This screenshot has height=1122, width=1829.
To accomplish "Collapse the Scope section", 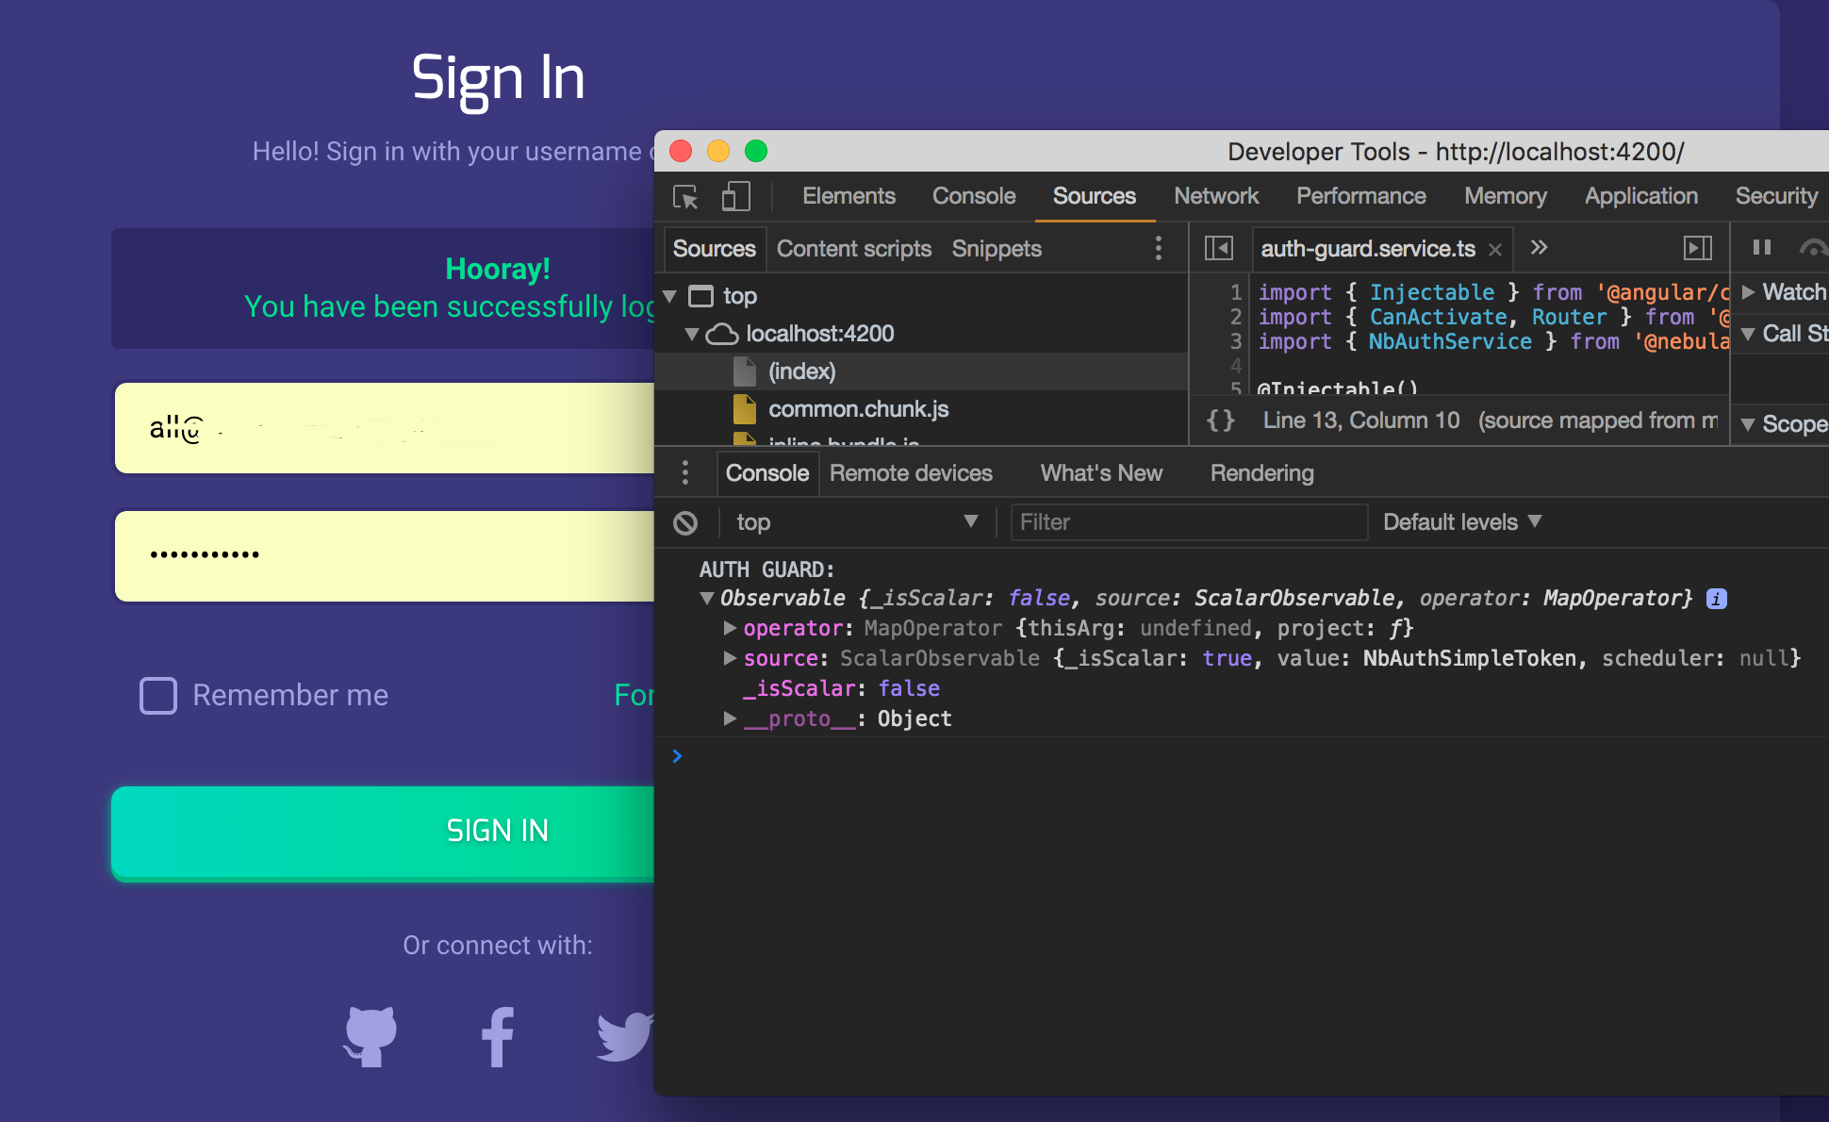I will [x=1748, y=424].
